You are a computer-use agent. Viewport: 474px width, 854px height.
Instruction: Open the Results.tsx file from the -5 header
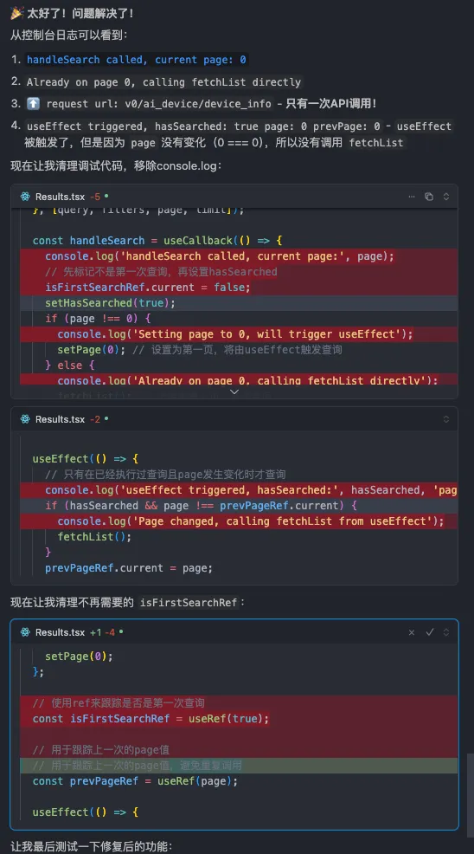[x=60, y=197]
